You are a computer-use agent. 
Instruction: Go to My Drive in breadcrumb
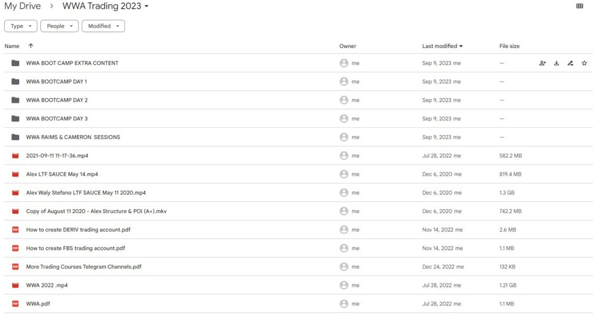click(23, 6)
